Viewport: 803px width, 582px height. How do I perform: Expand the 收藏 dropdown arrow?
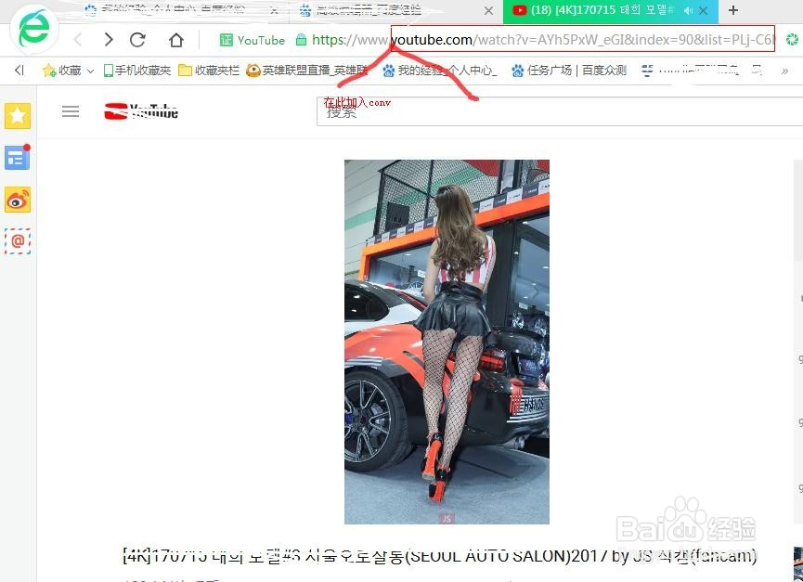pyautogui.click(x=90, y=71)
